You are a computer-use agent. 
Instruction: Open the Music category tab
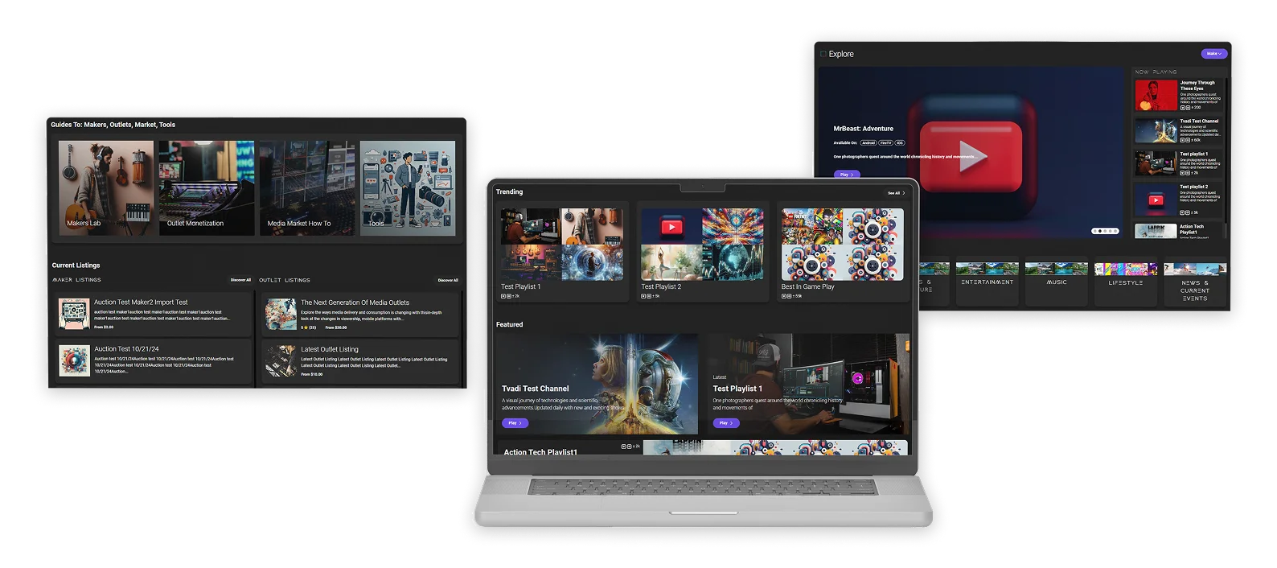click(1057, 282)
